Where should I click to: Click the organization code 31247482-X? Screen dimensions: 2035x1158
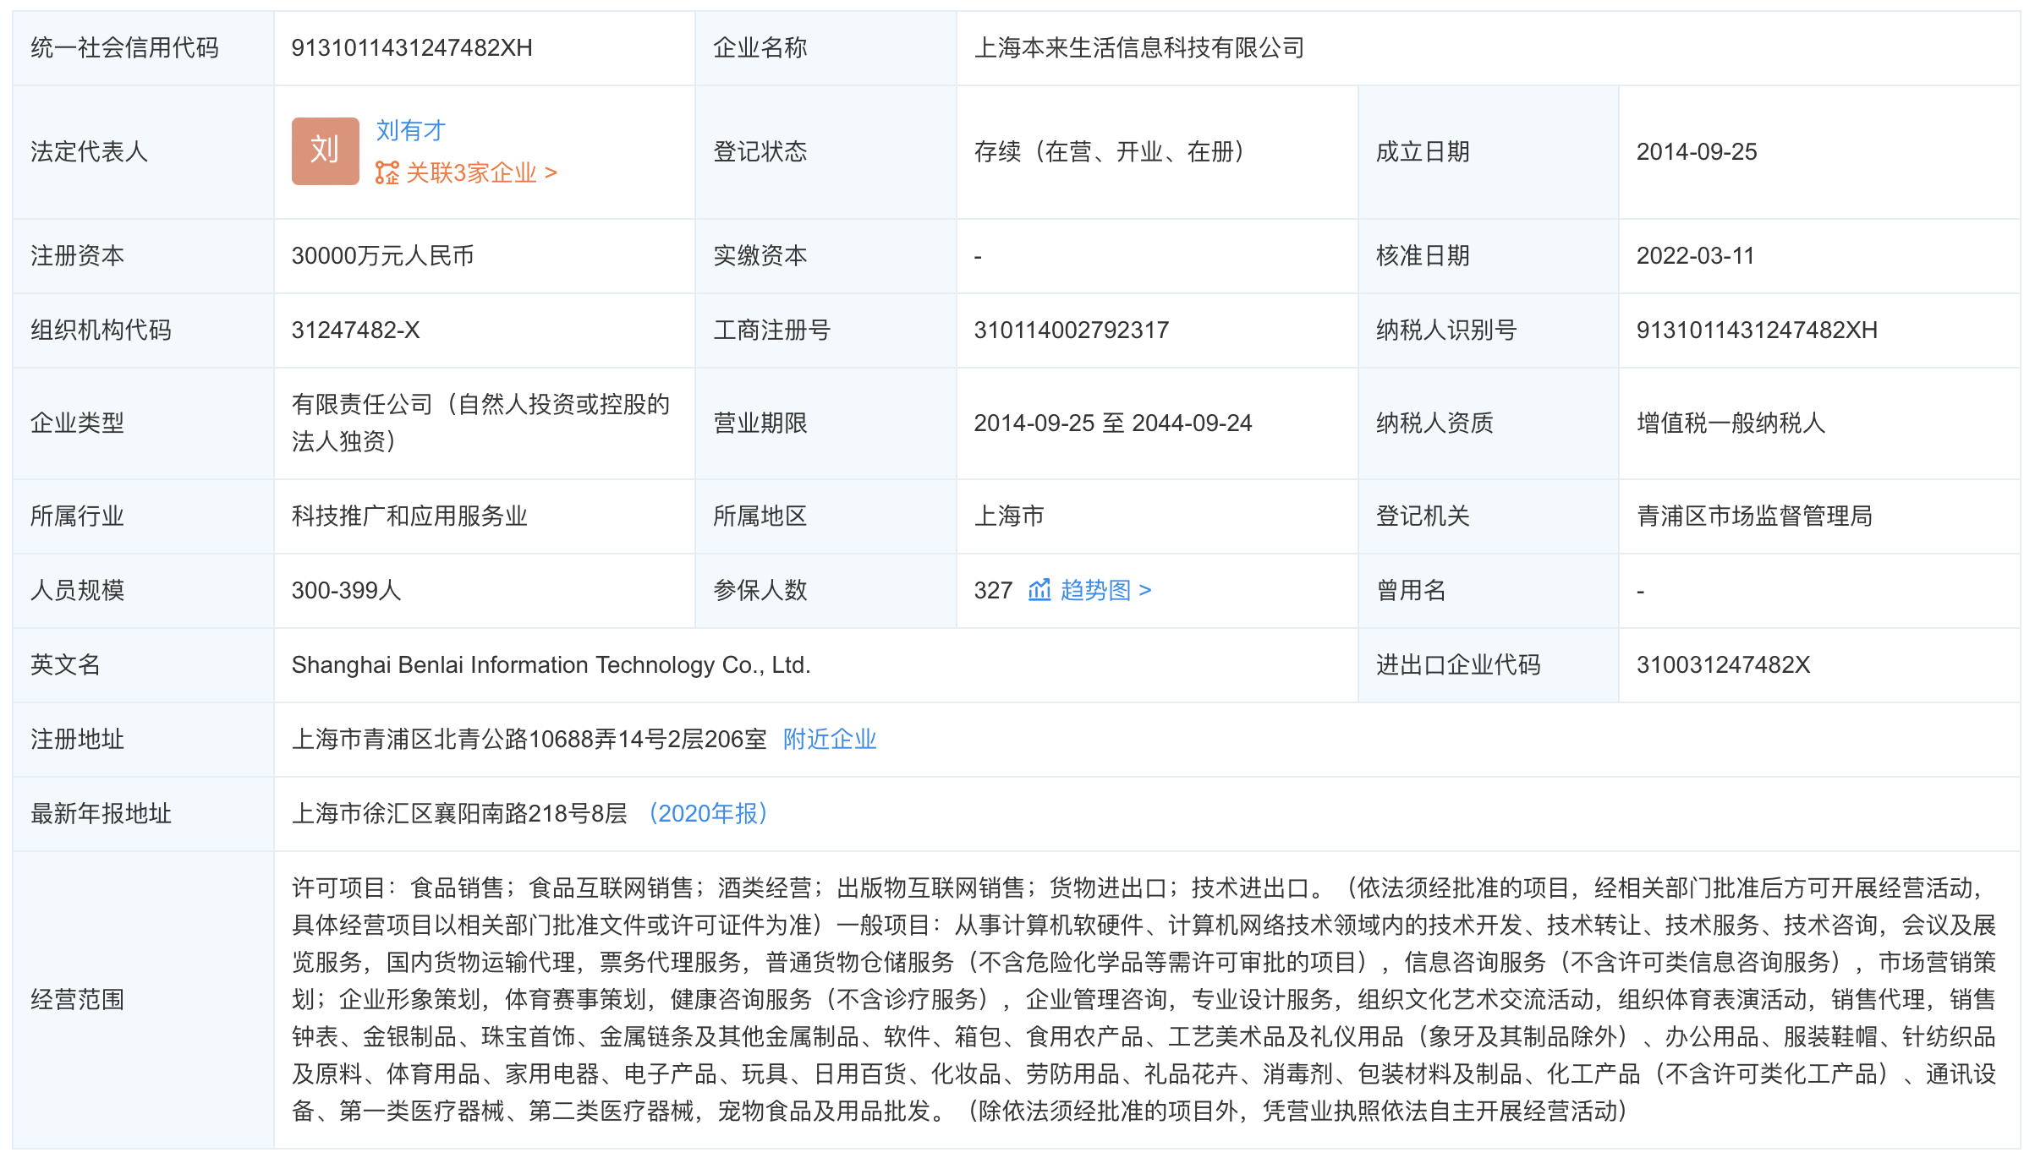point(355,330)
